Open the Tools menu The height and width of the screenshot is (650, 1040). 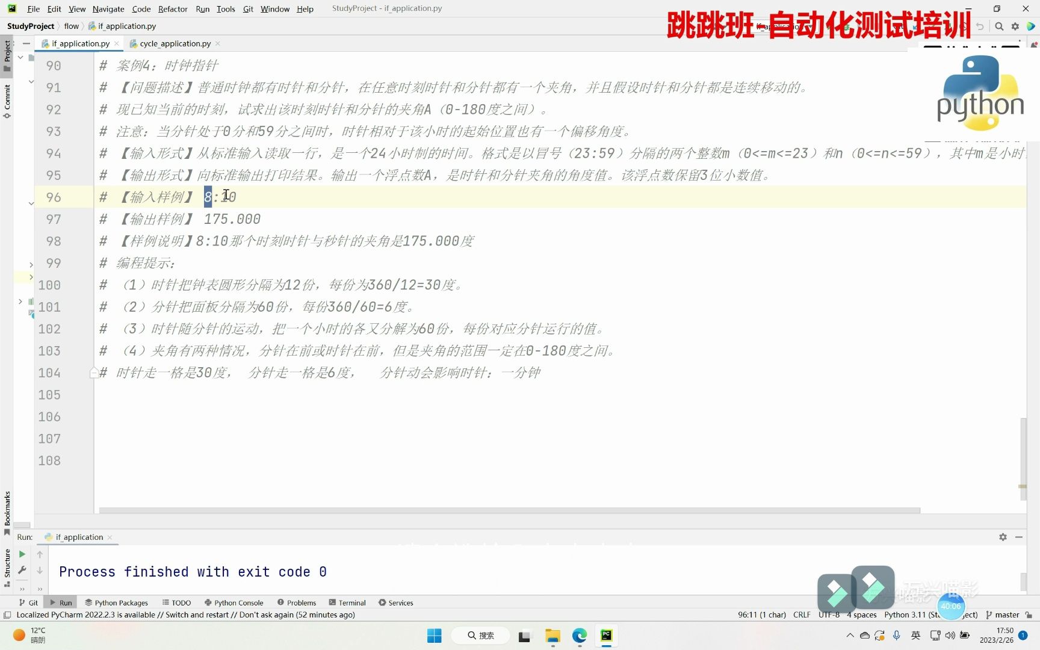coord(226,9)
